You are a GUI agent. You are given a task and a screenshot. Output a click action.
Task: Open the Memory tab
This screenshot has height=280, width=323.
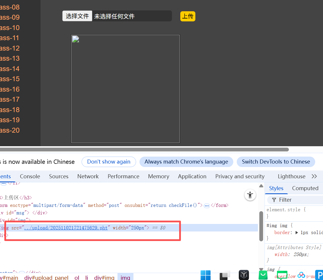pos(159,176)
